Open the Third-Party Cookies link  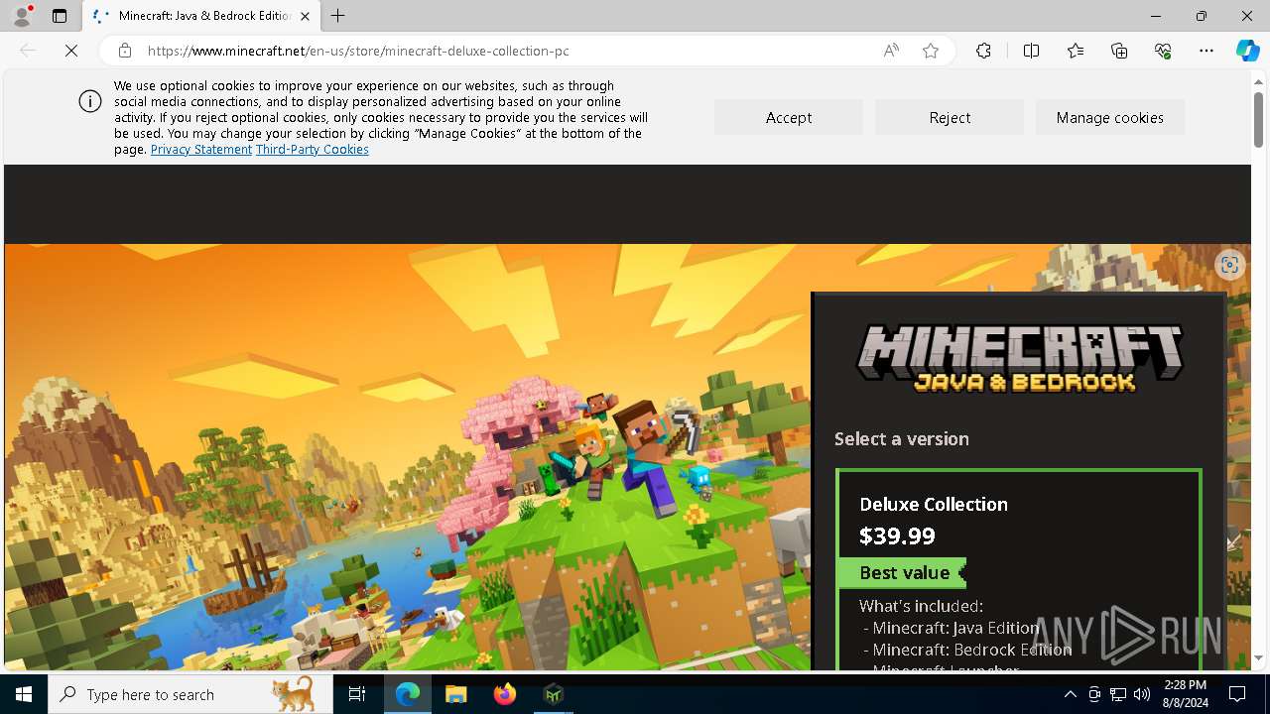click(313, 150)
